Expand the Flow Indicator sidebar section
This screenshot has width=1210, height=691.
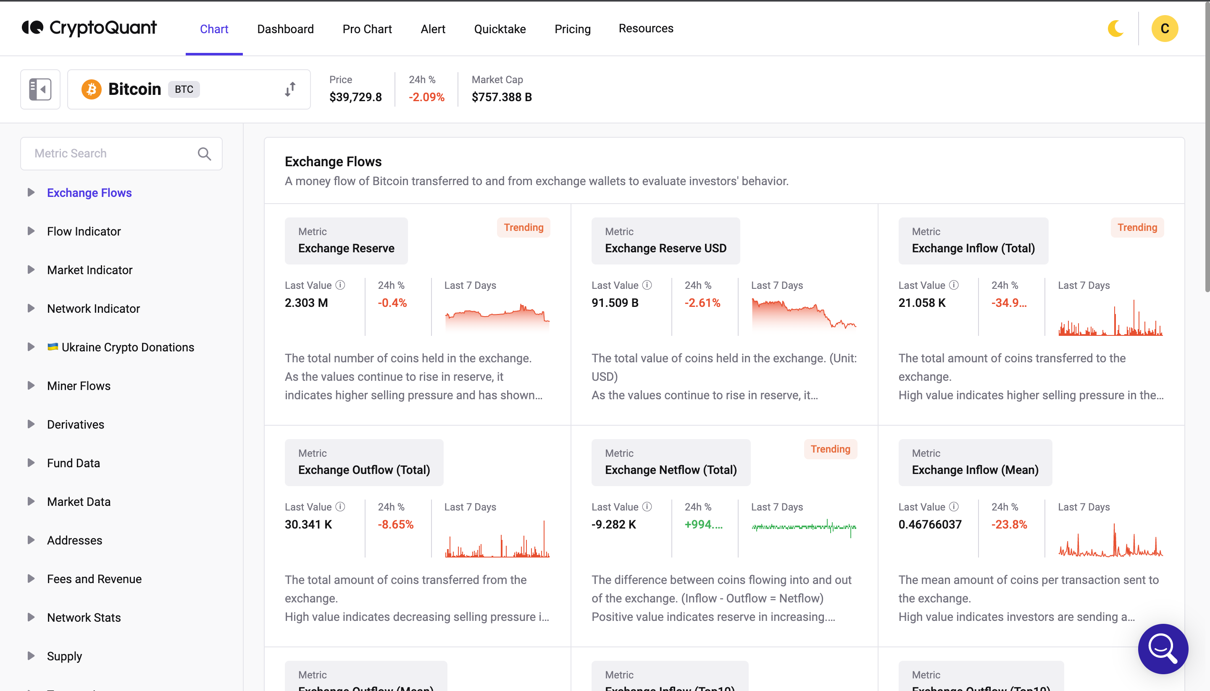point(30,231)
